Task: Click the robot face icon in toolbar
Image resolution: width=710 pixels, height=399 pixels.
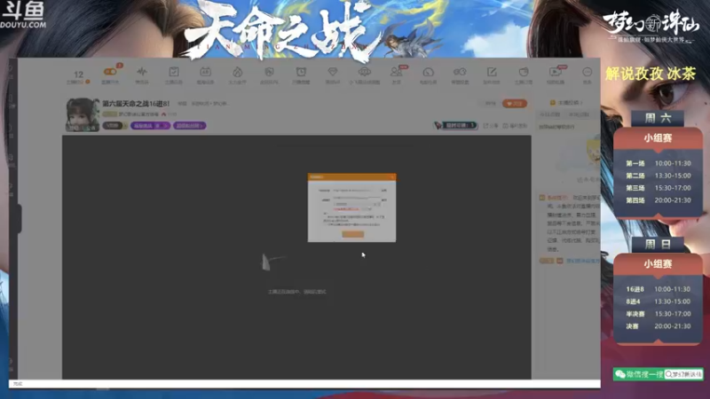Action: point(365,72)
